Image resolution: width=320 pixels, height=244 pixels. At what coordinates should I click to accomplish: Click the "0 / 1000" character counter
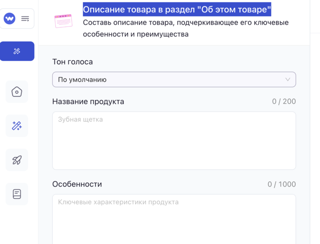[282, 185]
